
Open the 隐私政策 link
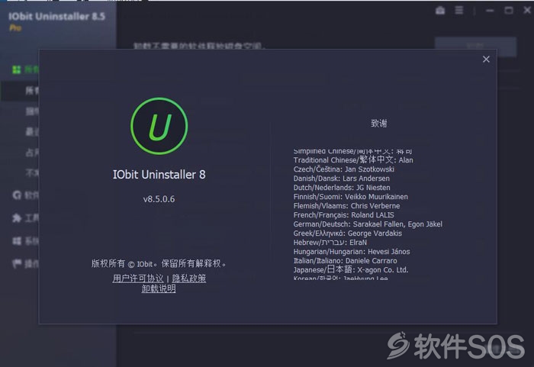tap(189, 278)
